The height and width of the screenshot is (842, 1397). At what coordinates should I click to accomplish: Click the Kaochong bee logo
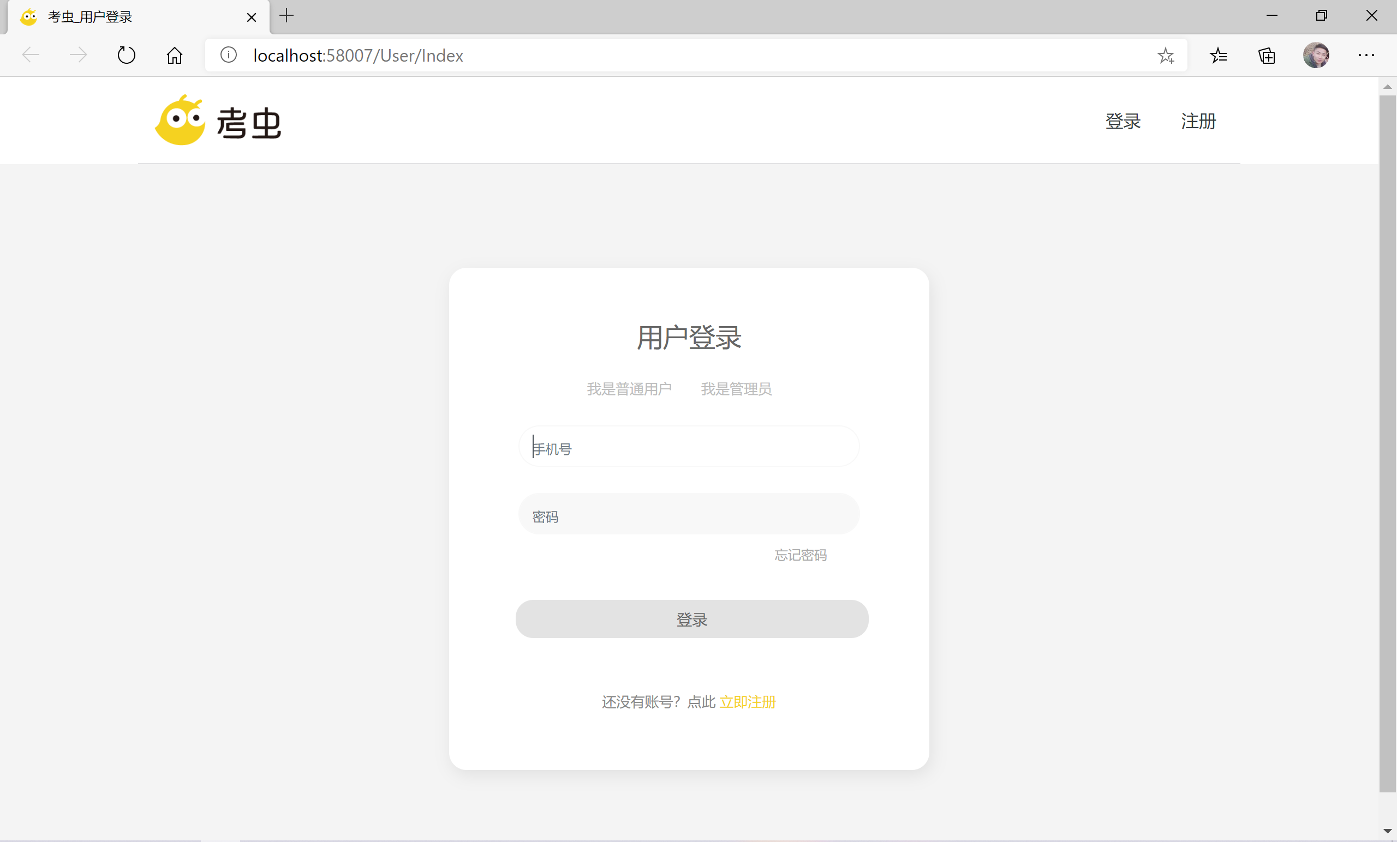[x=180, y=121]
